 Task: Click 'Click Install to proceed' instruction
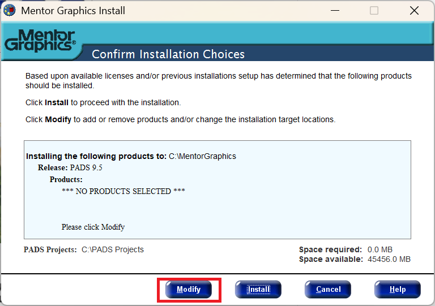coord(103,103)
